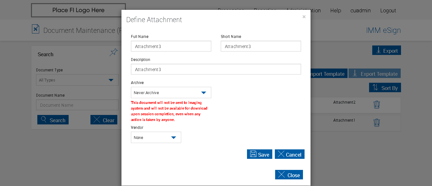Image resolution: width=432 pixels, height=186 pixels.
Task: Close dialog with the X icon
Action: click(304, 17)
